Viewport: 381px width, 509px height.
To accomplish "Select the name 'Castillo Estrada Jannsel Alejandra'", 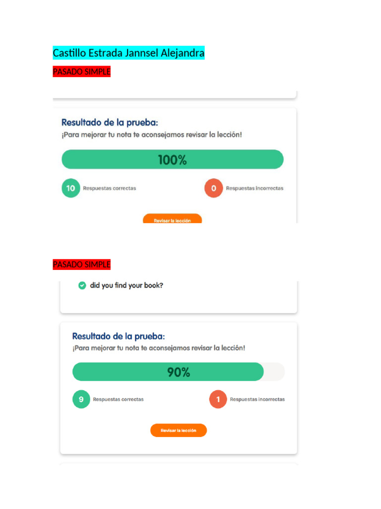I will (x=128, y=53).
